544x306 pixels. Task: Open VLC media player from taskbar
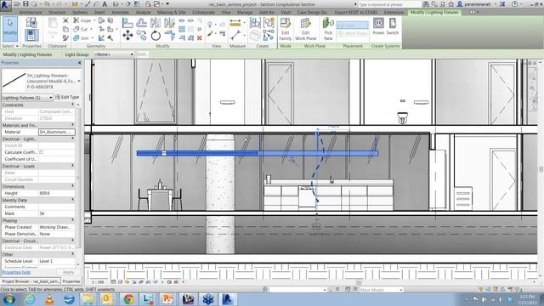pyautogui.click(x=49, y=299)
